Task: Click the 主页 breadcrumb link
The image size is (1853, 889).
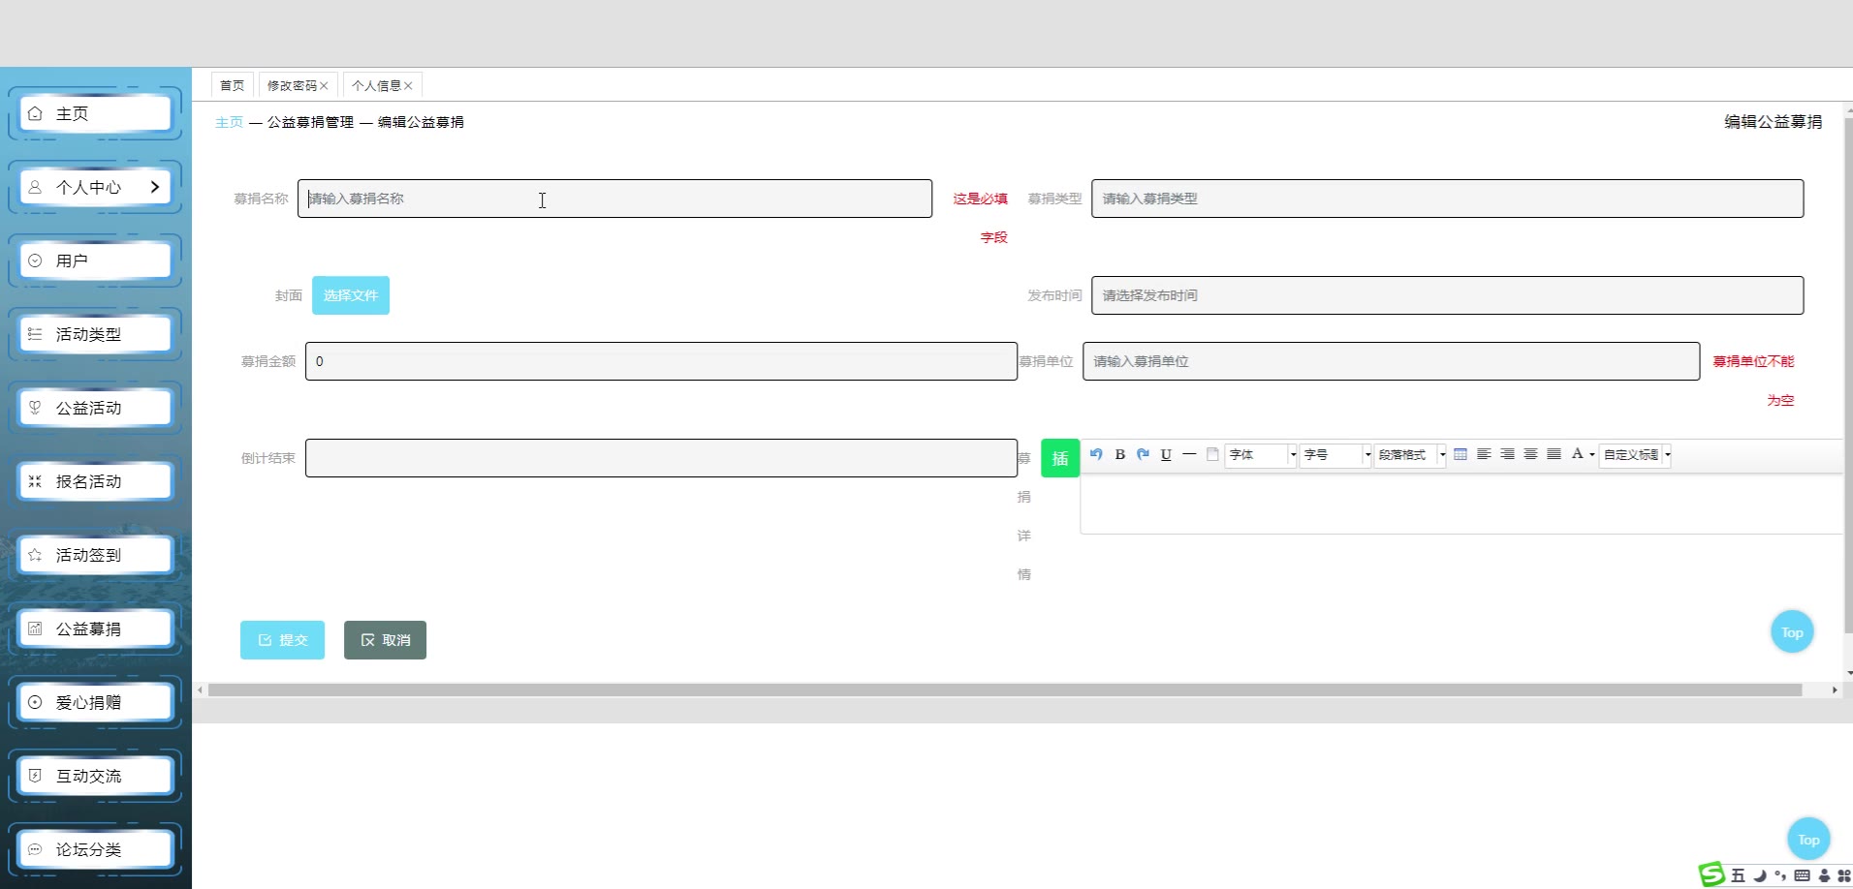Action: 229,122
